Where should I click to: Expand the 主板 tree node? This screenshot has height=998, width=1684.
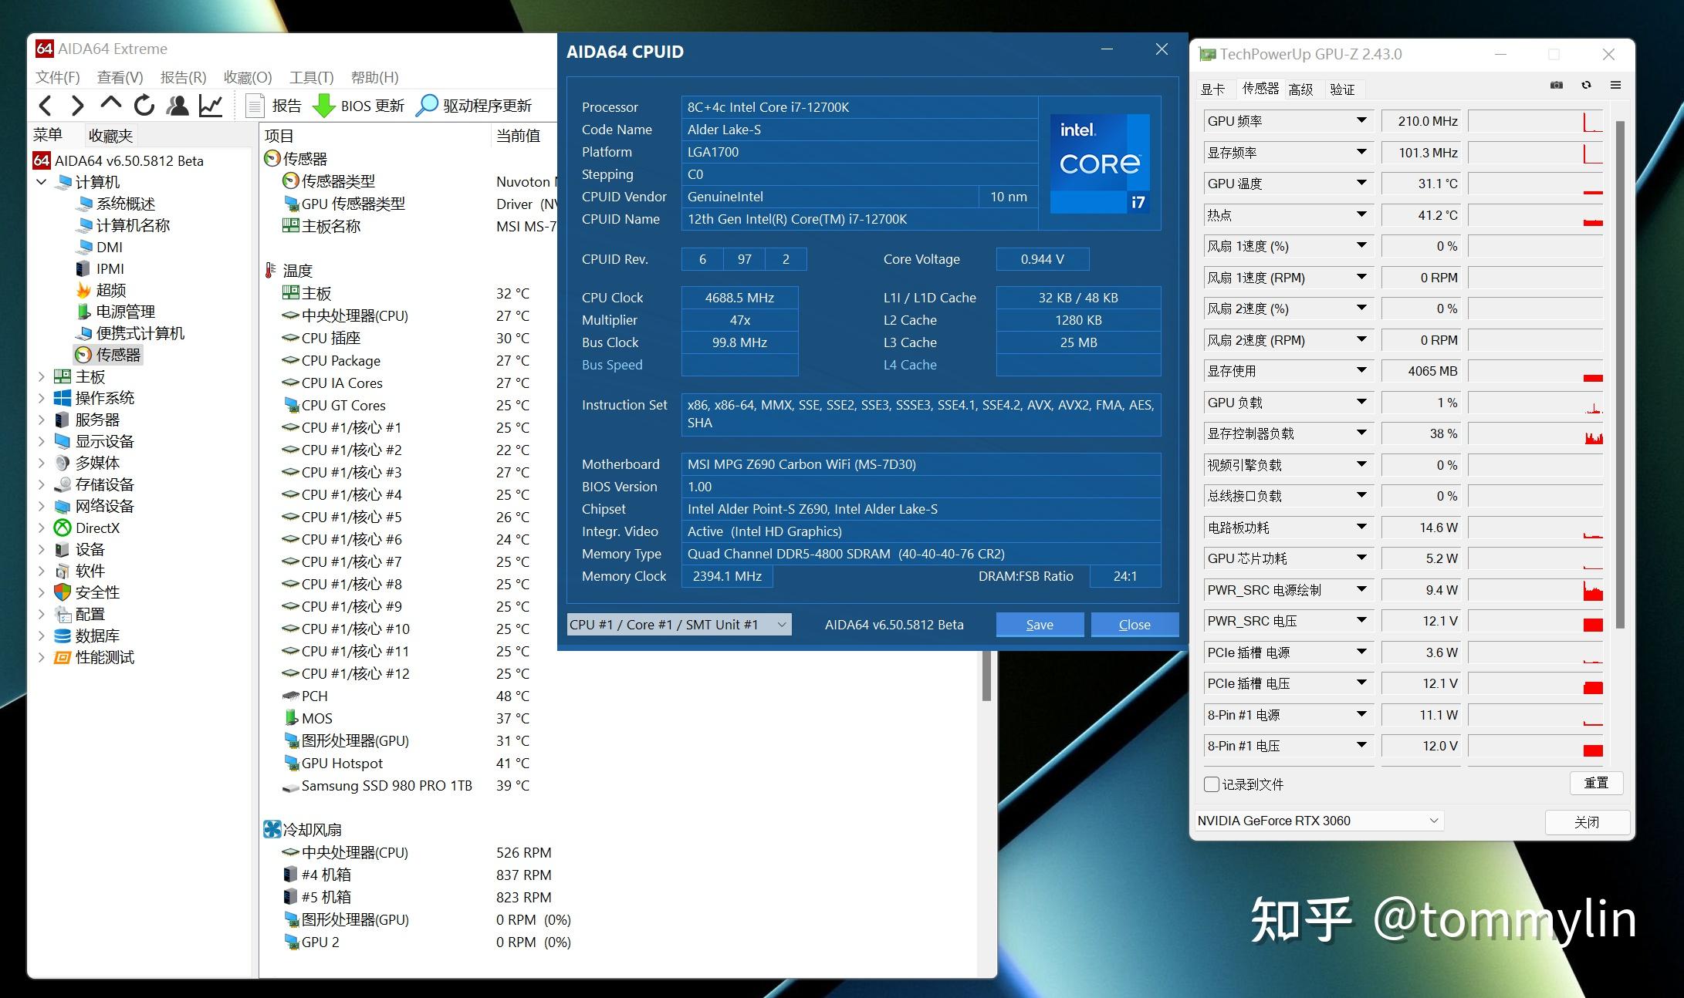coord(42,376)
